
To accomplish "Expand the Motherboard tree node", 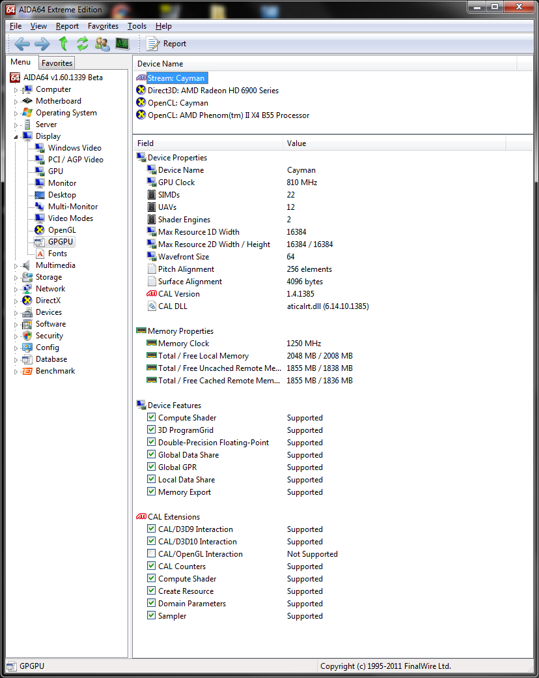I will pos(16,102).
